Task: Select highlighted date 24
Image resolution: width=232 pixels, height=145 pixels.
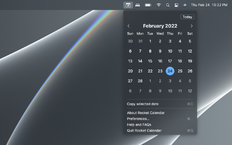Action: (x=170, y=71)
